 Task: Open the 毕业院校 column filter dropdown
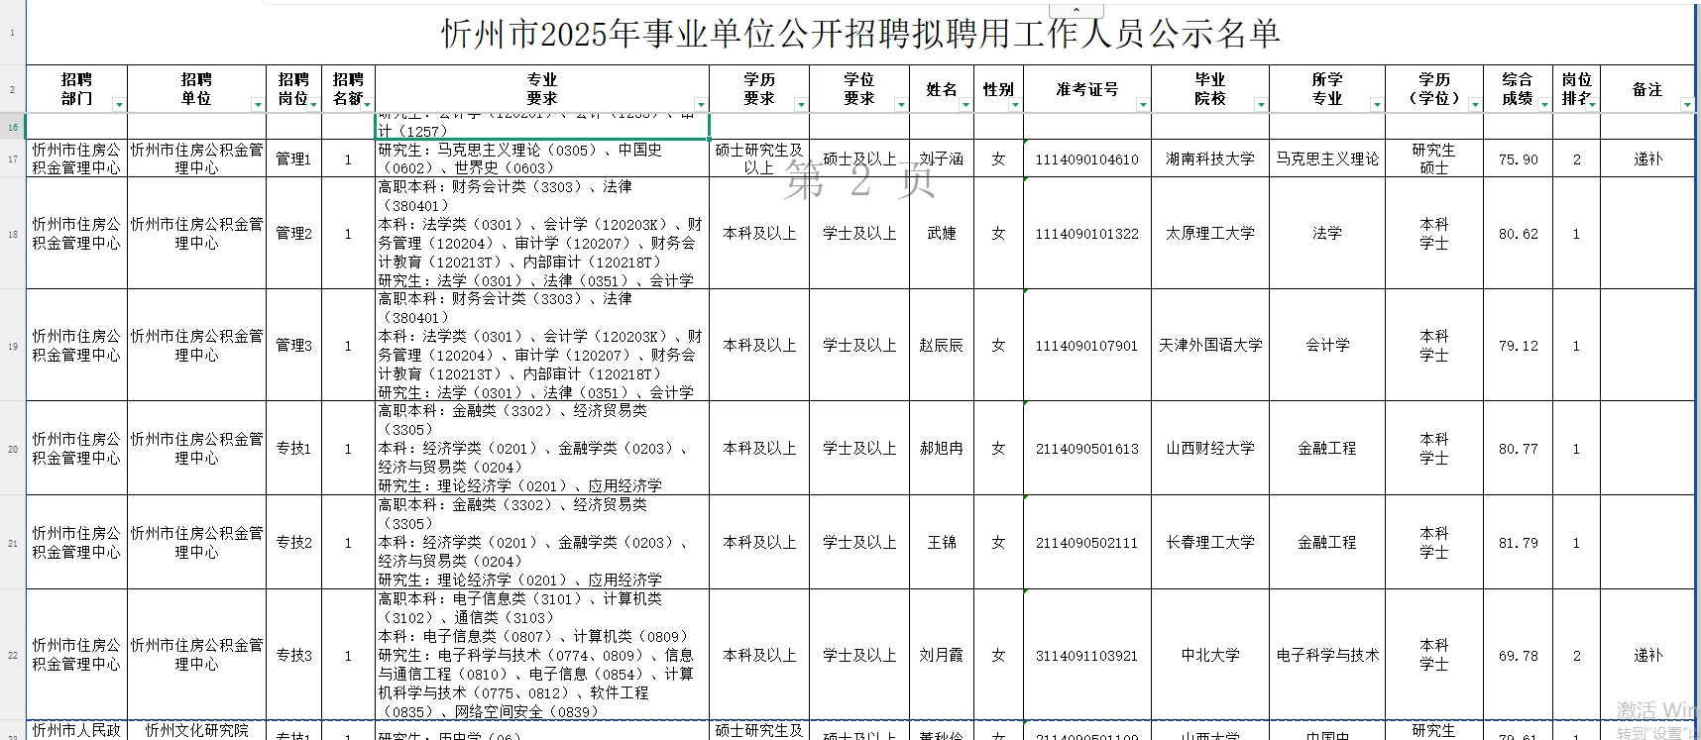tap(1260, 105)
